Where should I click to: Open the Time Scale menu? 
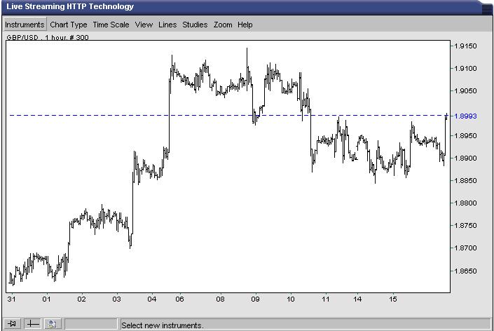coord(111,25)
